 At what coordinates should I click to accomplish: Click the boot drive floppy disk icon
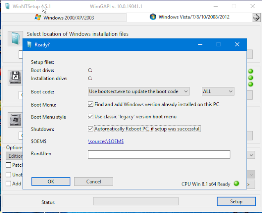(15, 77)
